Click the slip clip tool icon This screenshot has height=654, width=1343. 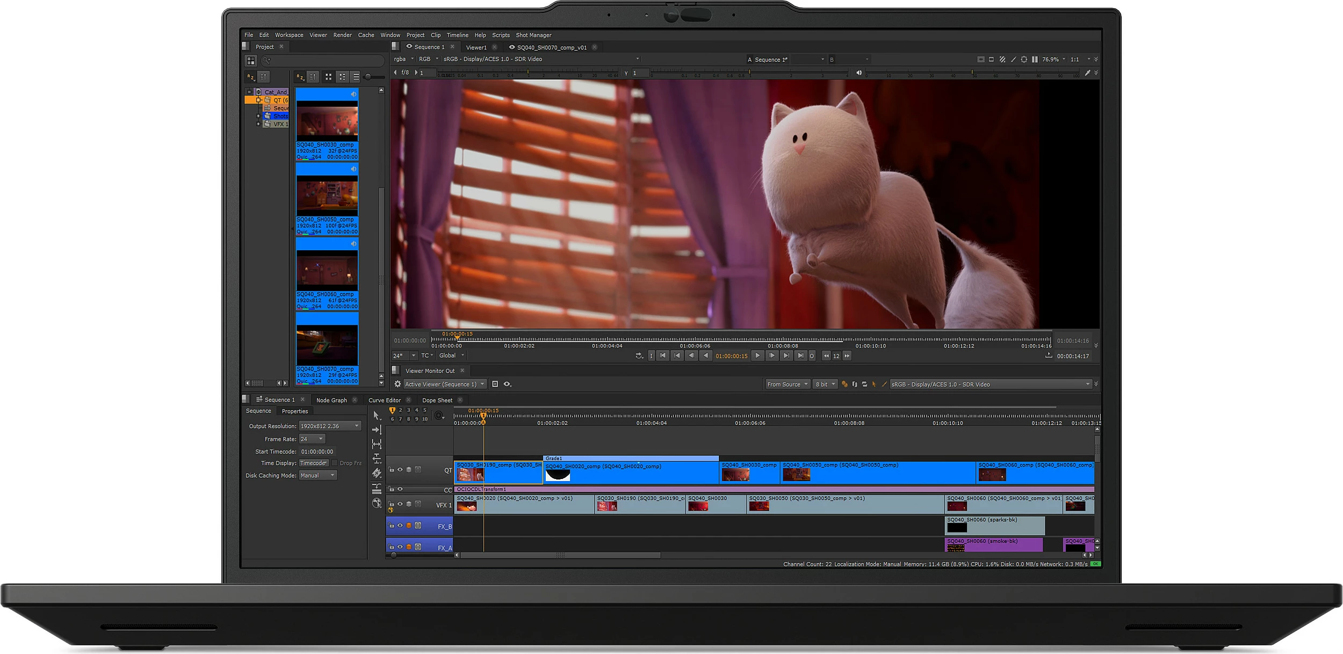coord(377,444)
